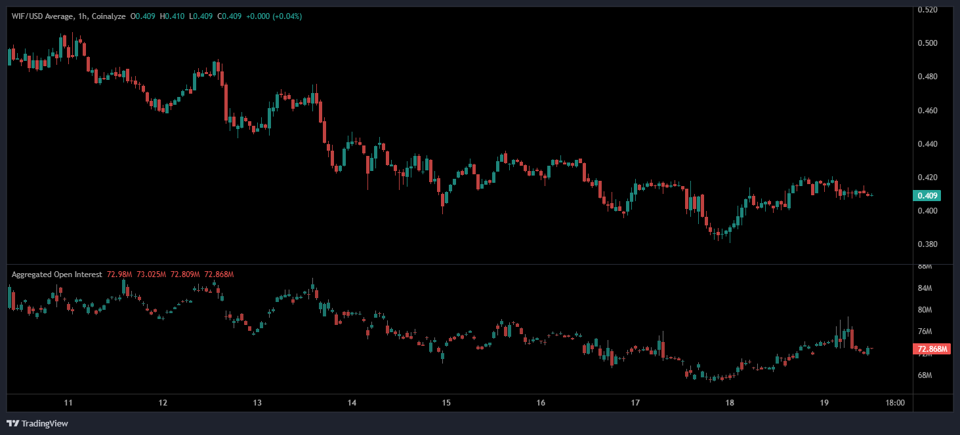This screenshot has height=435, width=960.
Task: Select the Aggregated Open Interest indicator label
Action: (x=56, y=274)
